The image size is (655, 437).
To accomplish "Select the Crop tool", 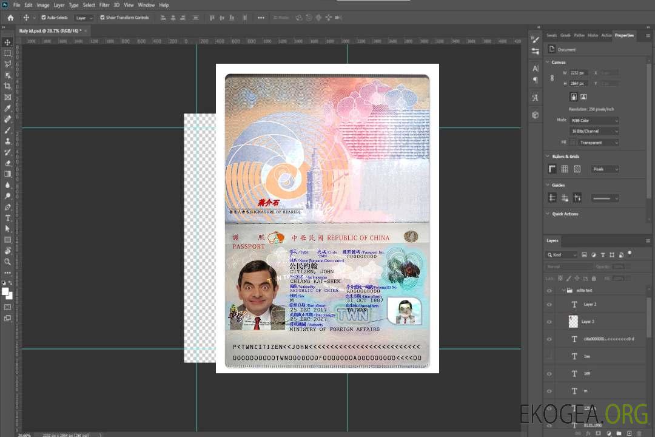I will pos(7,86).
